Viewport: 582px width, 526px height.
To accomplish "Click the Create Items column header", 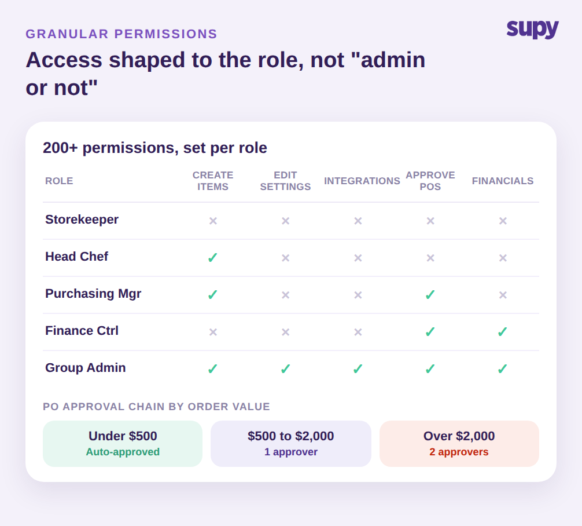I will click(213, 181).
